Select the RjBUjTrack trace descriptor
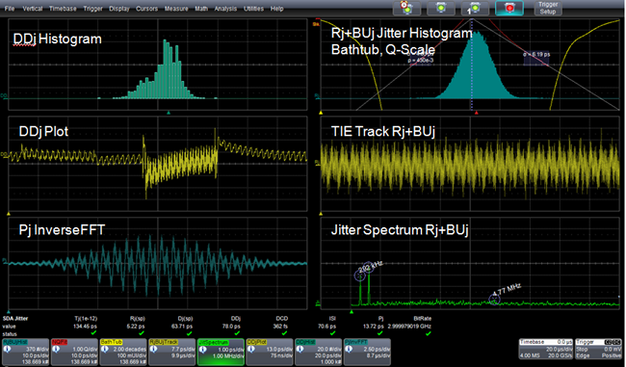 [172, 352]
